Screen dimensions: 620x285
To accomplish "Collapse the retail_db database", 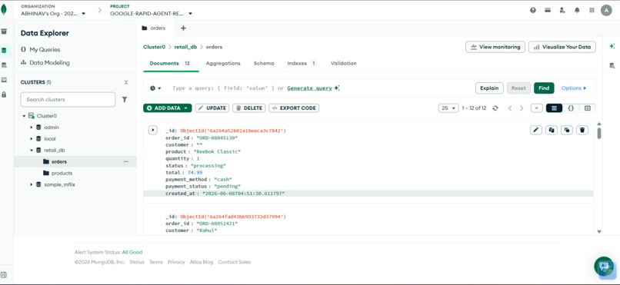I will pyautogui.click(x=32, y=151).
